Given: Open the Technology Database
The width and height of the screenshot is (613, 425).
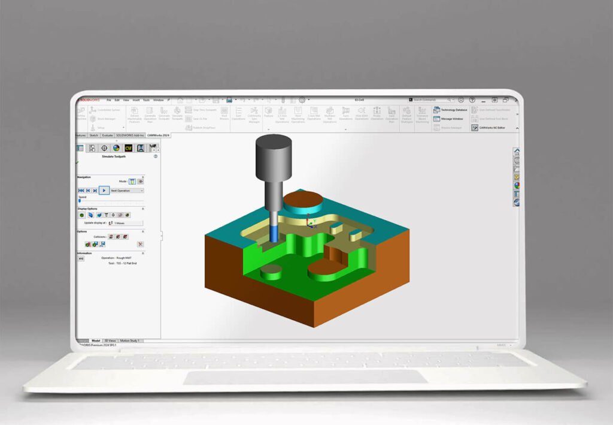Looking at the screenshot, I should pos(454,110).
